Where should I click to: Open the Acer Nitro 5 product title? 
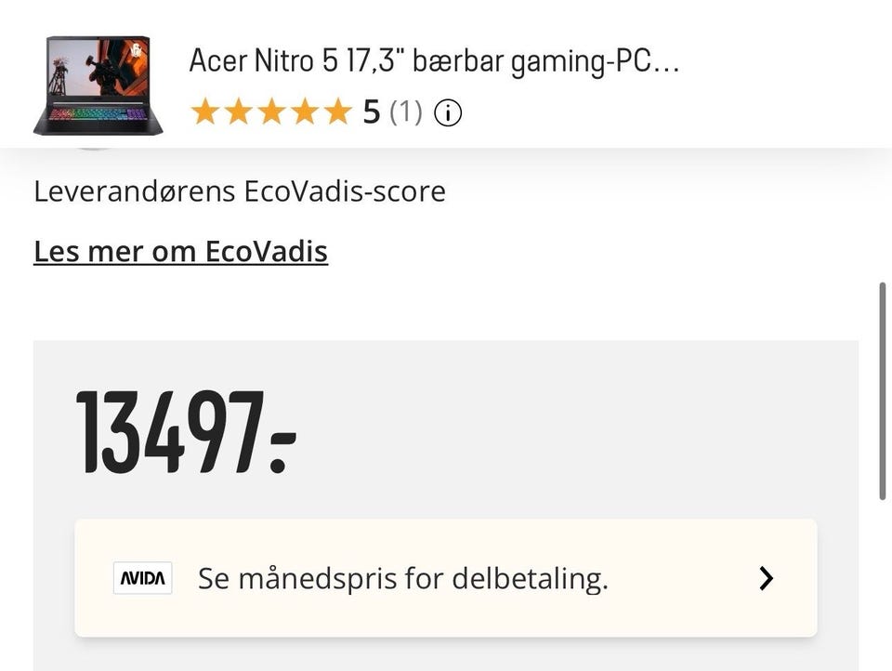(434, 60)
